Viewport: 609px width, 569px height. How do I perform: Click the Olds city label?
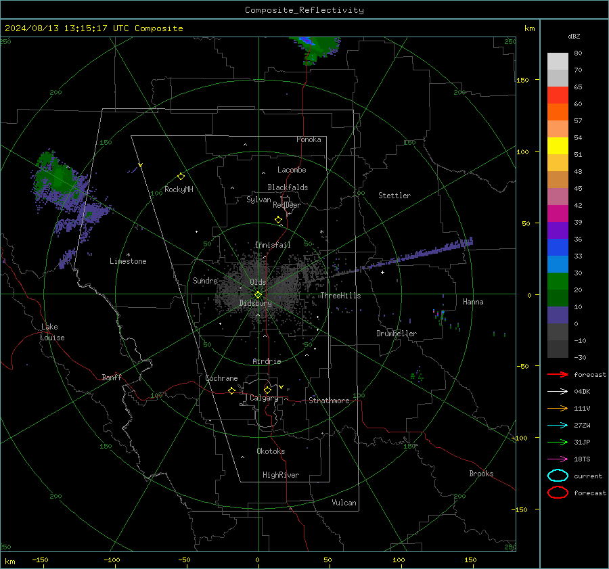258,281
